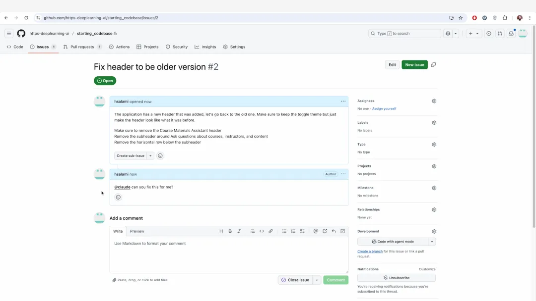536x301 pixels.
Task: Open the Labels settings gear
Action: pos(434,122)
